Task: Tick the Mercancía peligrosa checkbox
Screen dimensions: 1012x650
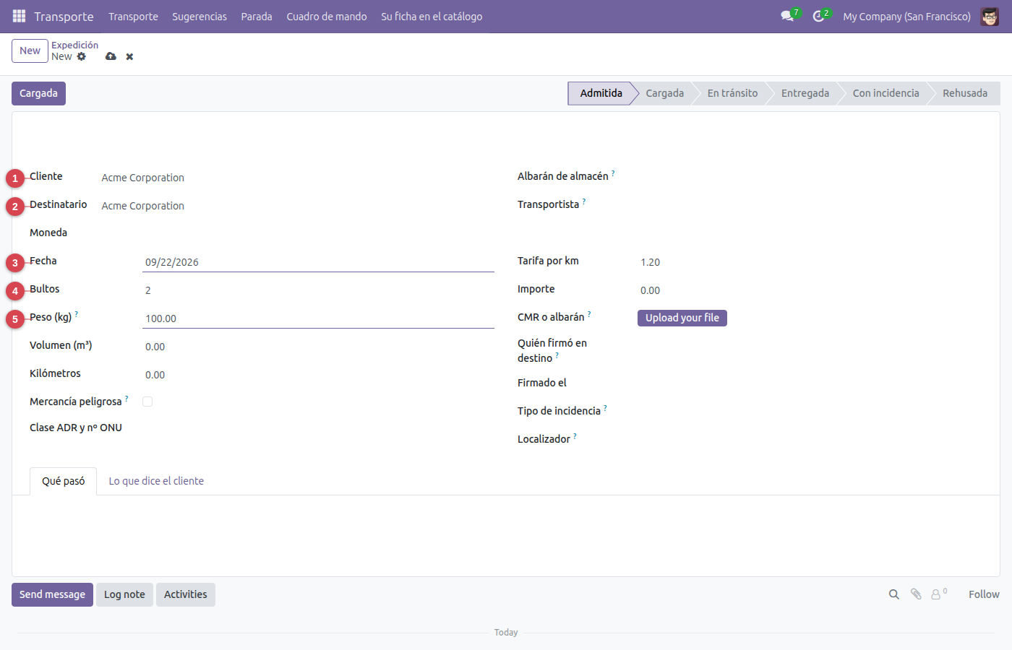Action: point(147,402)
